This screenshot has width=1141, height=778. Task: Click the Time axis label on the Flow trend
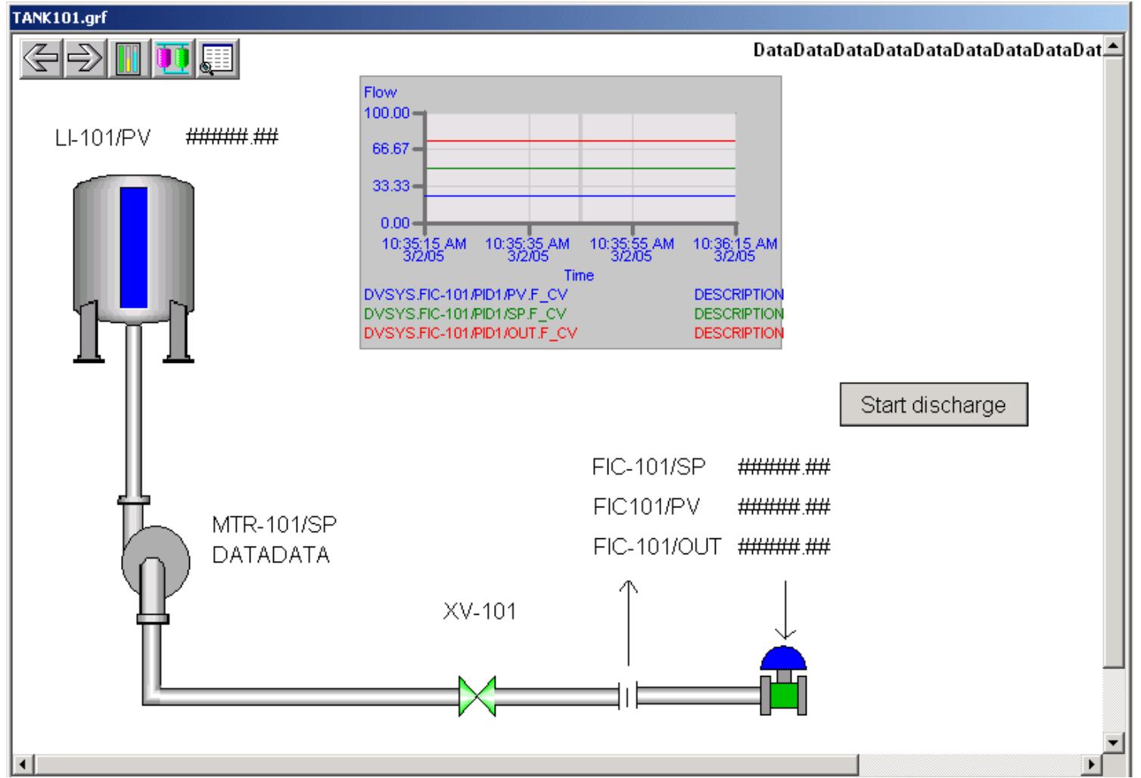pos(579,276)
